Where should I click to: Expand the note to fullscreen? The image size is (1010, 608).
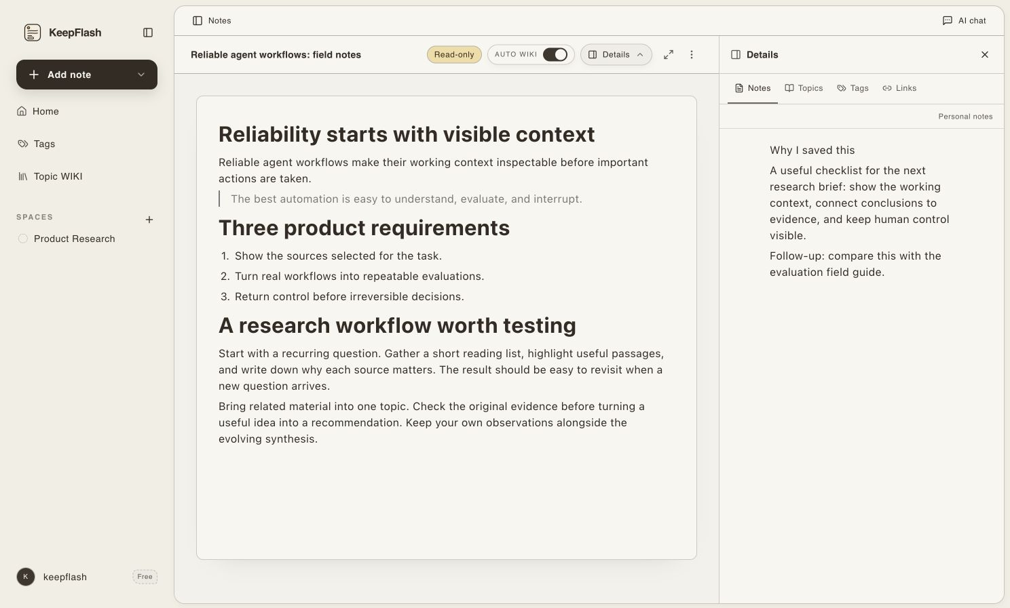pyautogui.click(x=669, y=55)
